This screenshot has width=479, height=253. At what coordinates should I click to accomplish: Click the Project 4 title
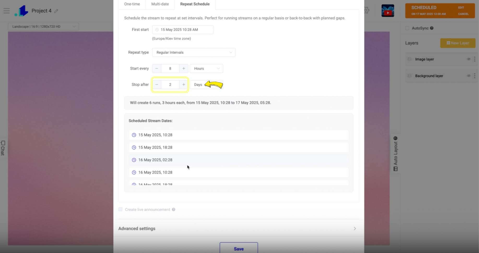click(x=42, y=11)
